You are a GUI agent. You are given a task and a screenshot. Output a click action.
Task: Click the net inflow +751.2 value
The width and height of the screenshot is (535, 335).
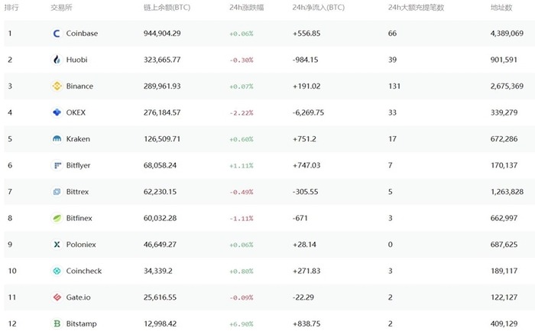click(x=304, y=139)
